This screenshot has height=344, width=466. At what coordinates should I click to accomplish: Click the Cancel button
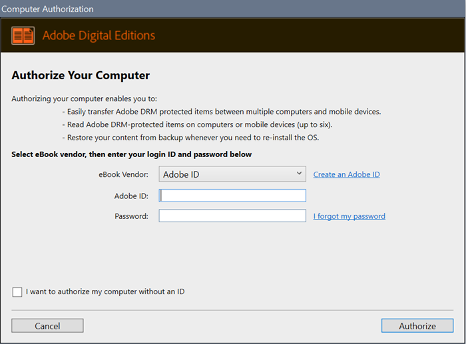(x=47, y=326)
